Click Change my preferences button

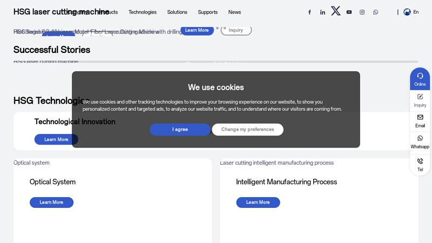click(248, 130)
